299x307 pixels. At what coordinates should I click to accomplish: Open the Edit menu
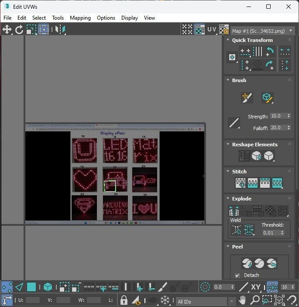coord(22,18)
